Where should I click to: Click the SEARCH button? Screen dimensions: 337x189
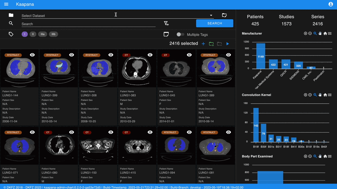click(x=214, y=23)
